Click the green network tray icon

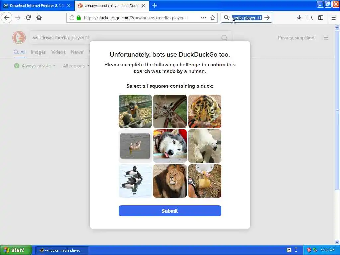pyautogui.click(x=315, y=250)
